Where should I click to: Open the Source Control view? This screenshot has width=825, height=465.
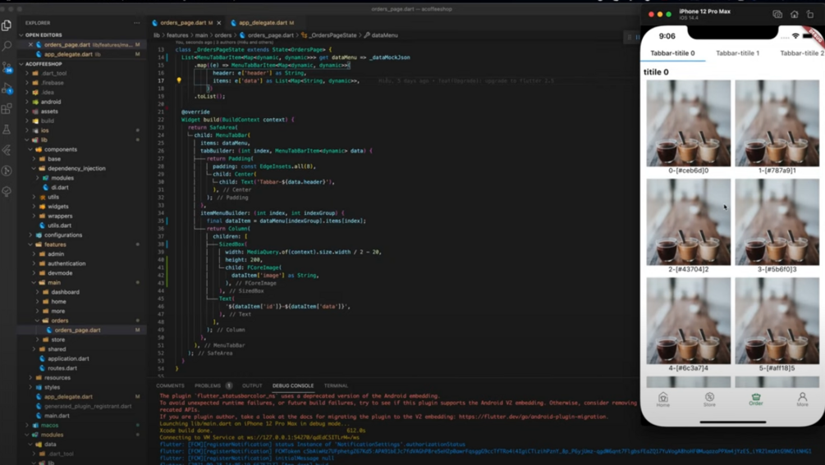[7, 67]
